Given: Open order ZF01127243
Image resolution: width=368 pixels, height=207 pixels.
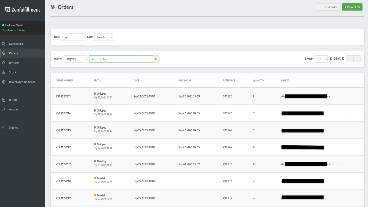Looking at the screenshot, I should [63, 181].
